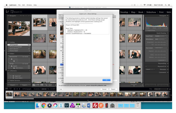Open Lightroom icon in the Dock
This screenshot has width=176, height=113.
[x=67, y=105]
